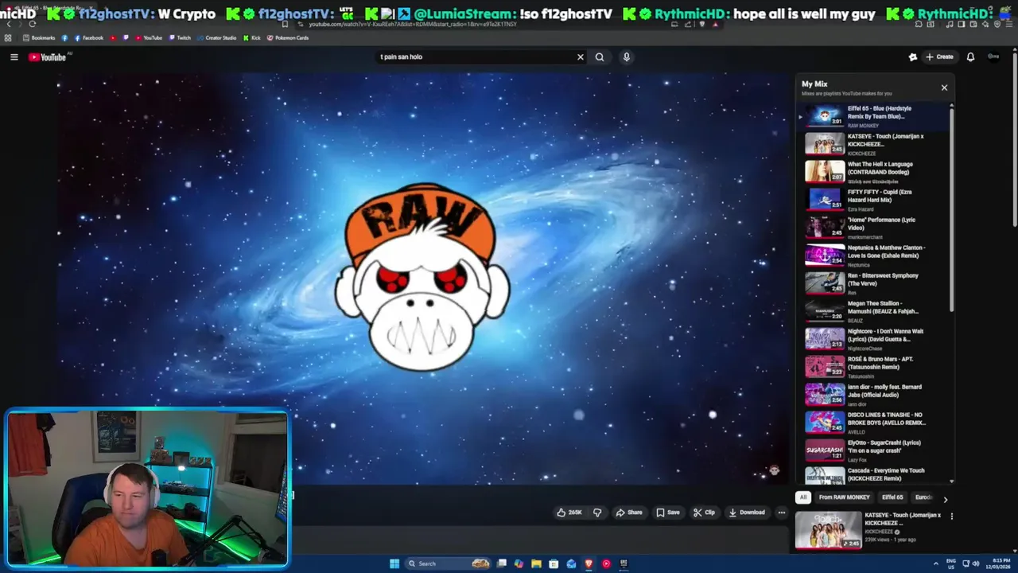Play FIFTY FIFTY Cupid hard mix
1018x573 pixels.
coord(873,199)
